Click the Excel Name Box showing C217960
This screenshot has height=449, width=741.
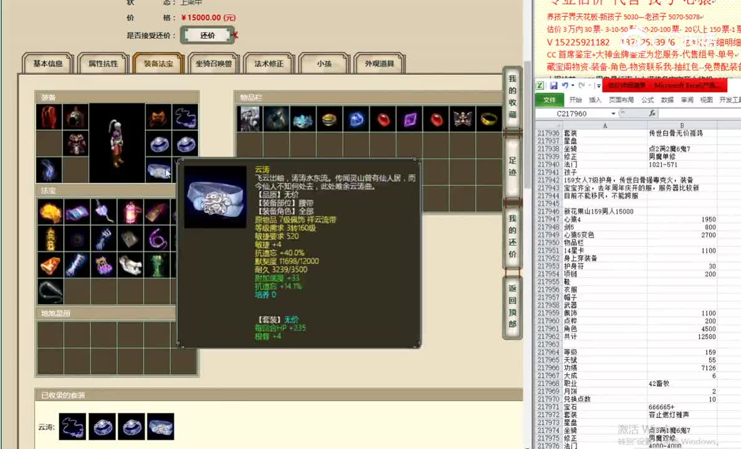[x=573, y=113]
